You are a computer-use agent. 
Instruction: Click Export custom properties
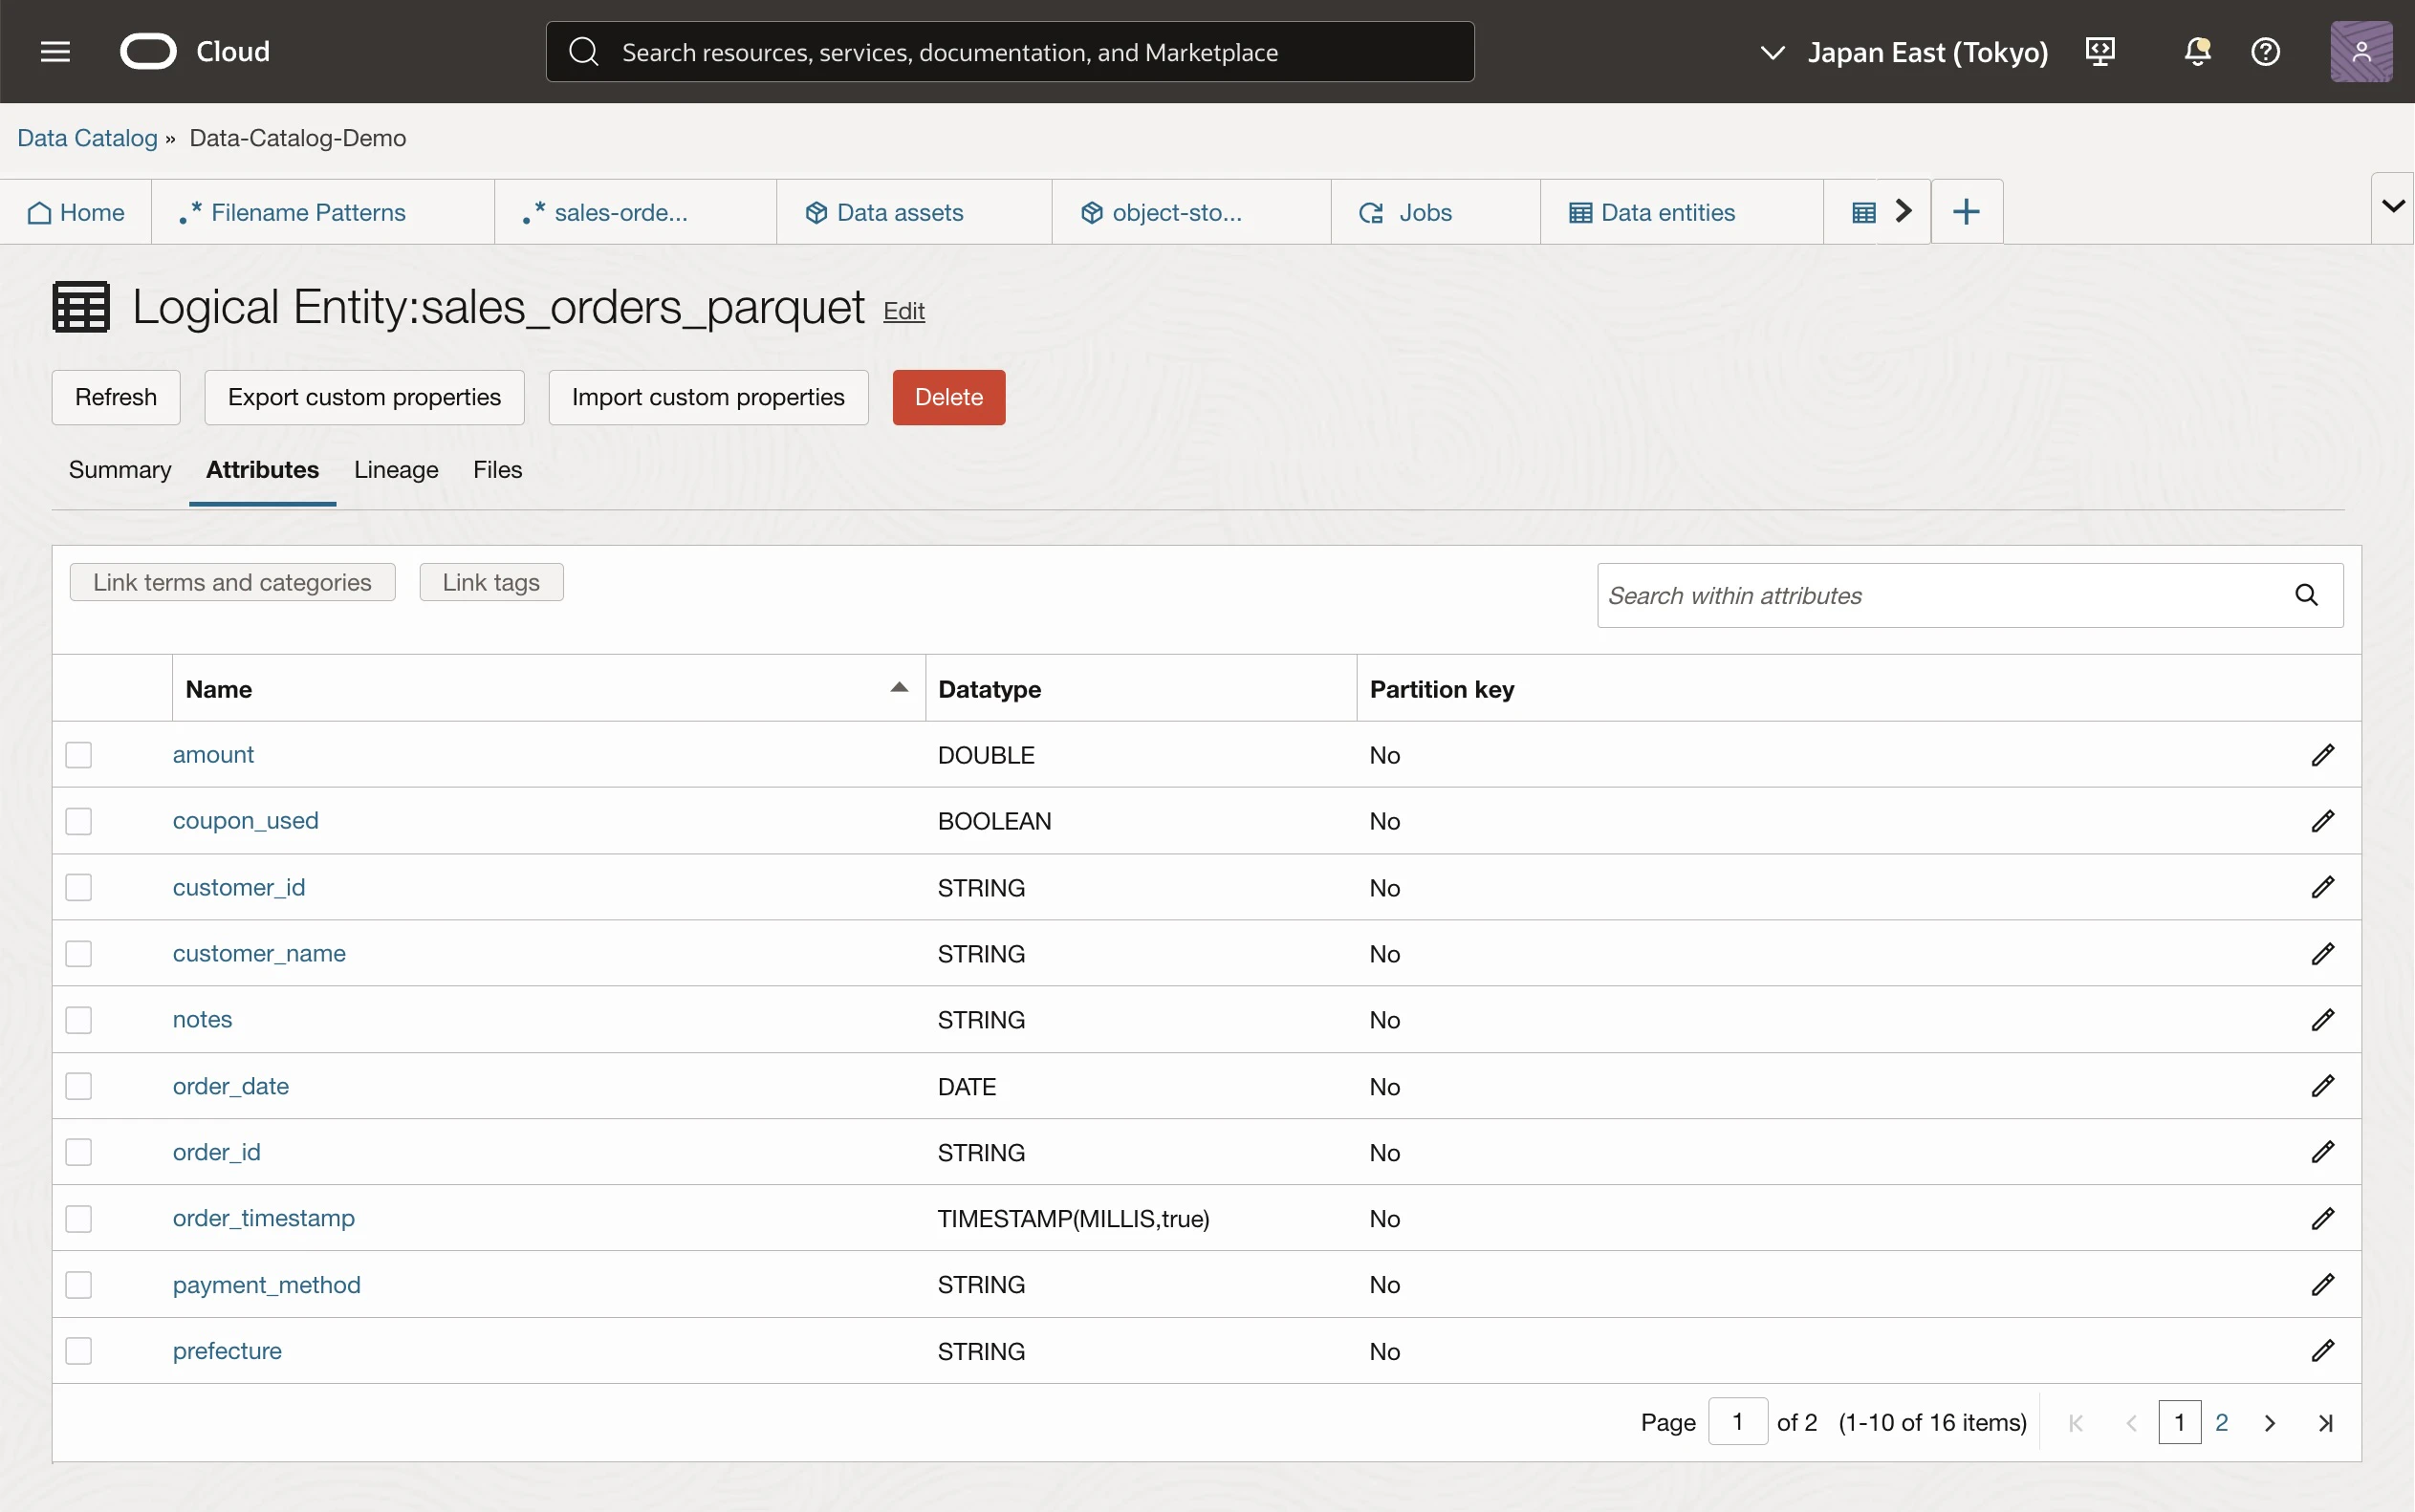pos(364,397)
